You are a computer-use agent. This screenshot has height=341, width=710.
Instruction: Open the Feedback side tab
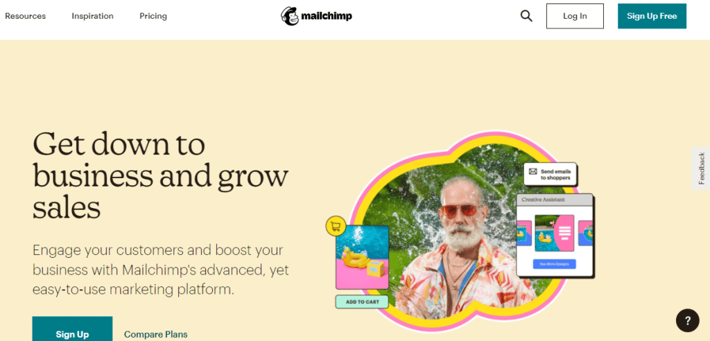(702, 168)
